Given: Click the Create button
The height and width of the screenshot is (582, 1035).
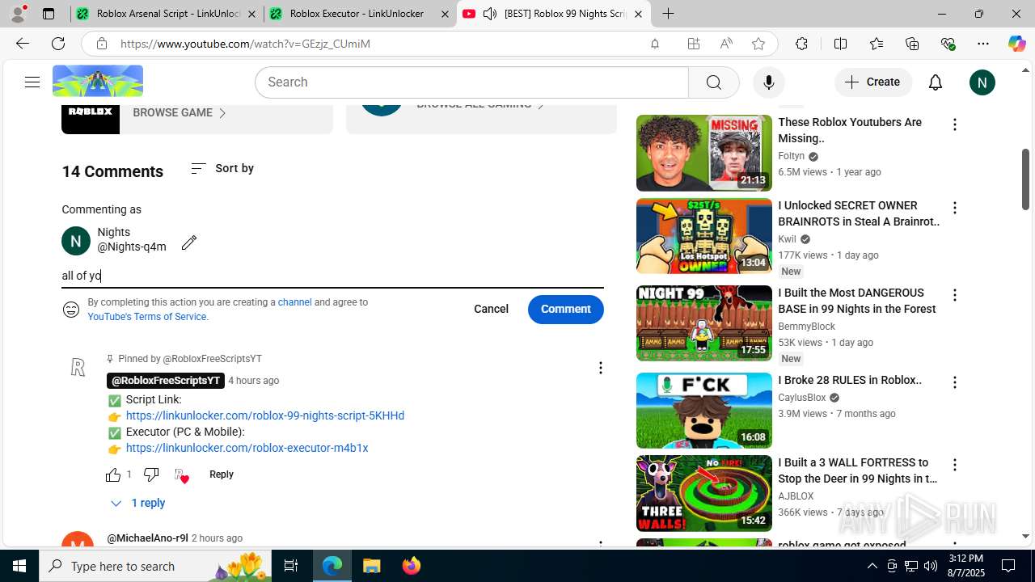Looking at the screenshot, I should 872,82.
